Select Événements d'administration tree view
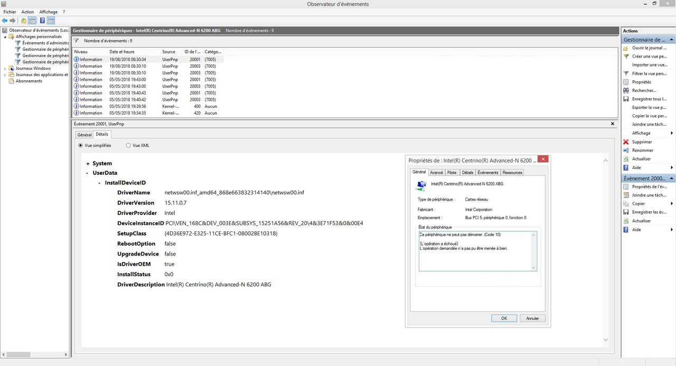The height and width of the screenshot is (366, 676). click(x=45, y=43)
